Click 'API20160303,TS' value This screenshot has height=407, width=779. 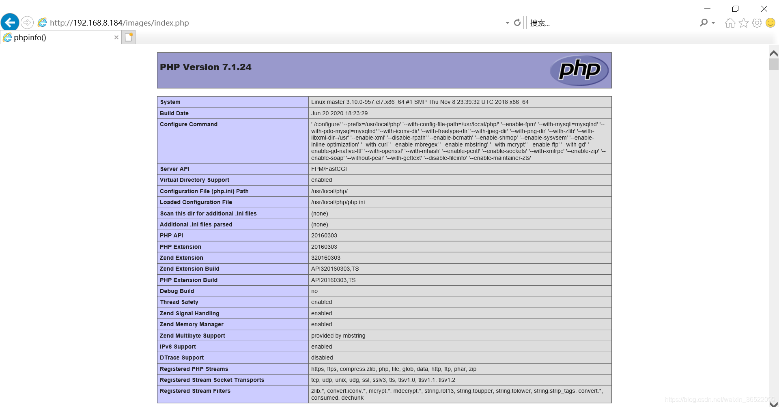click(x=334, y=280)
